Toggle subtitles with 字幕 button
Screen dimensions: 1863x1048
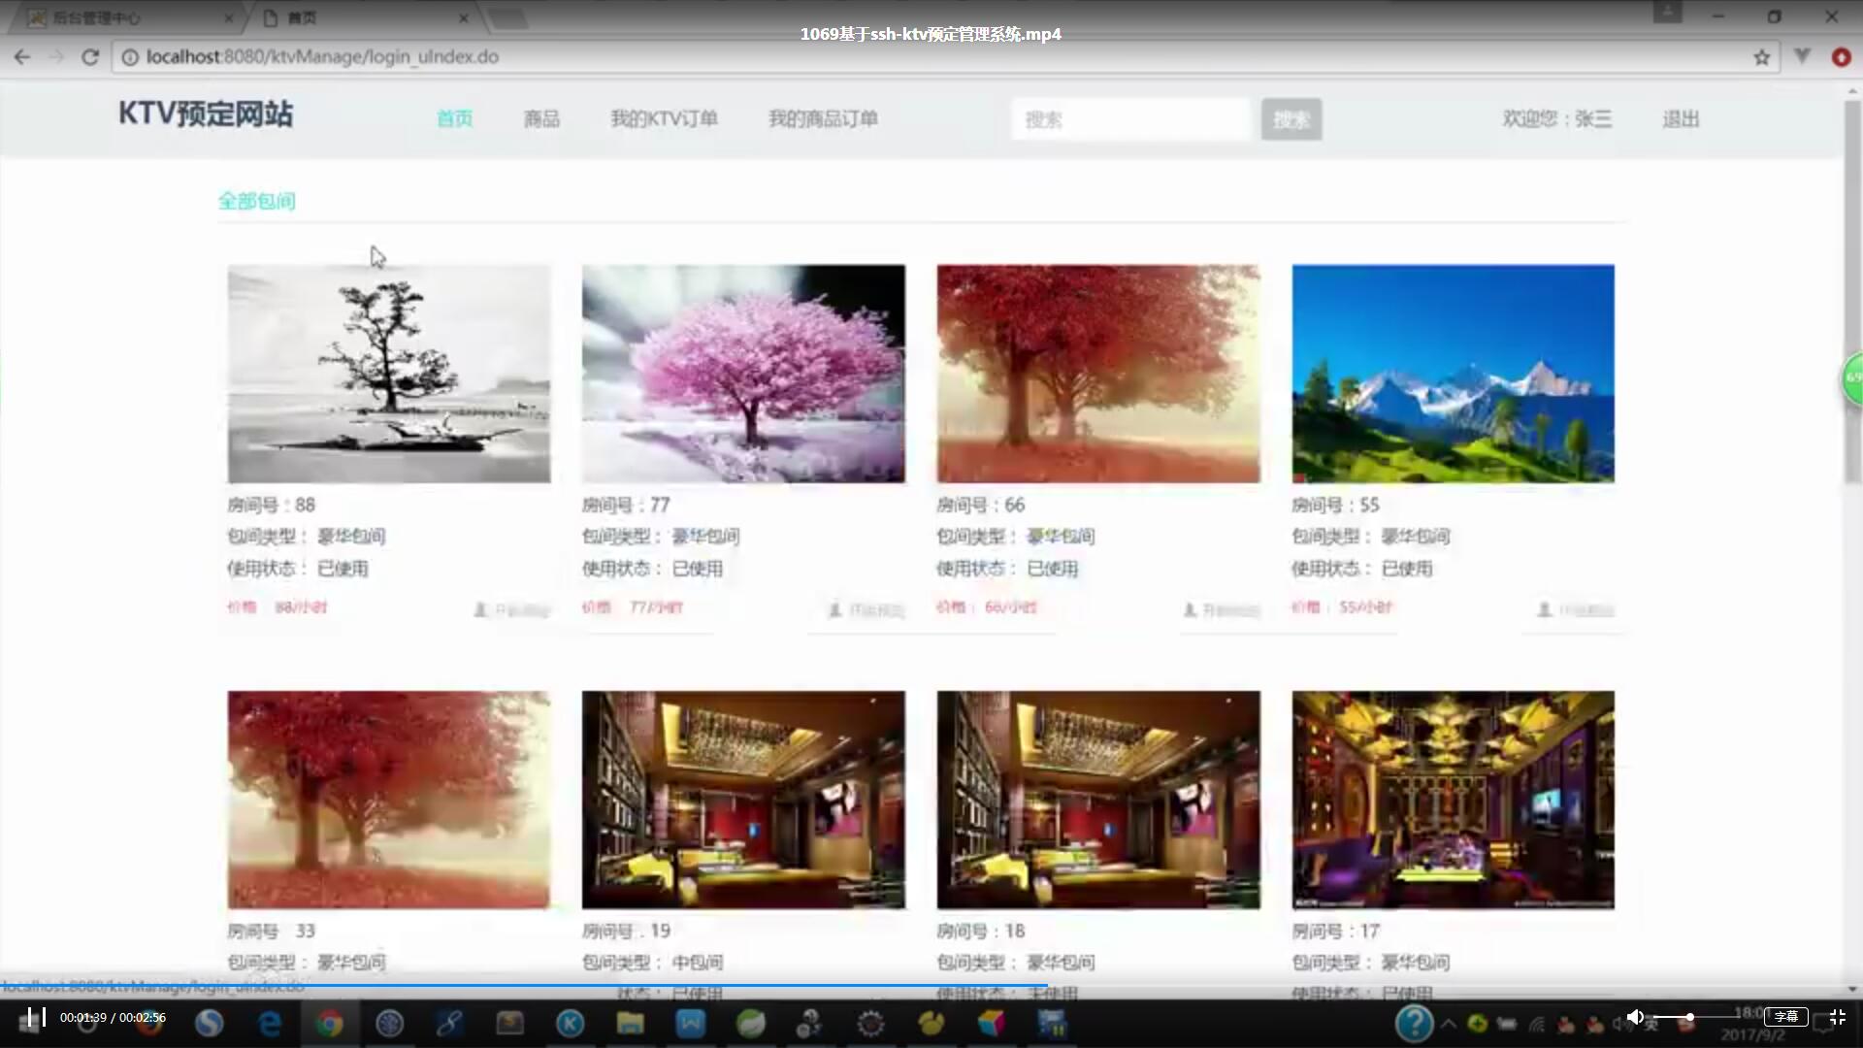pos(1785,1017)
